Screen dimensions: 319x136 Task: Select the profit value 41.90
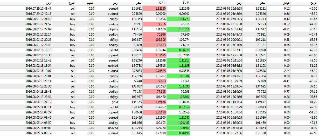(314, 117)
